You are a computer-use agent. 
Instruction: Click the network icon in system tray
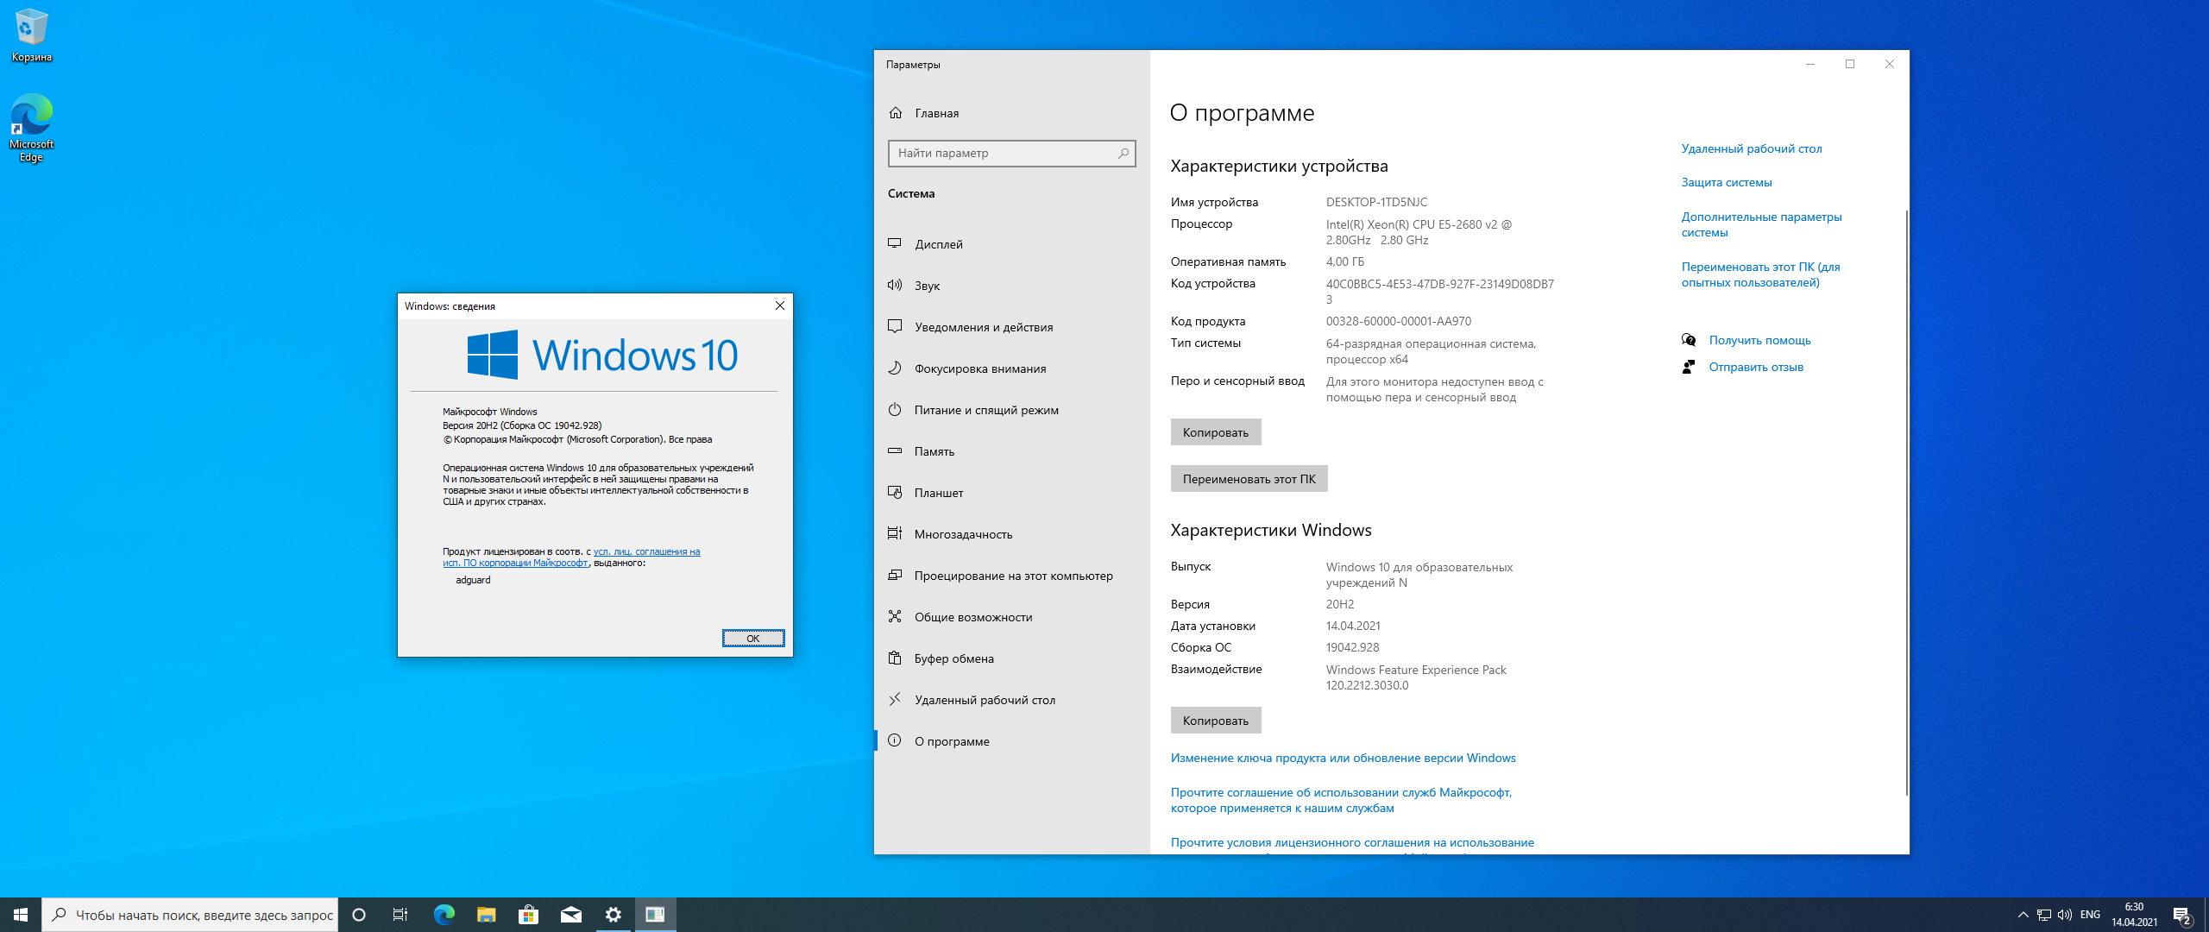point(2044,915)
